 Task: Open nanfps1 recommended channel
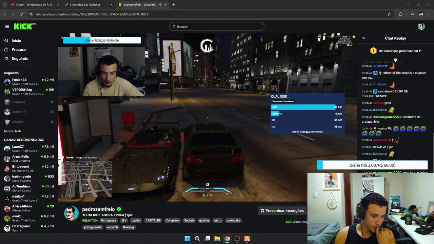[x=29, y=198]
